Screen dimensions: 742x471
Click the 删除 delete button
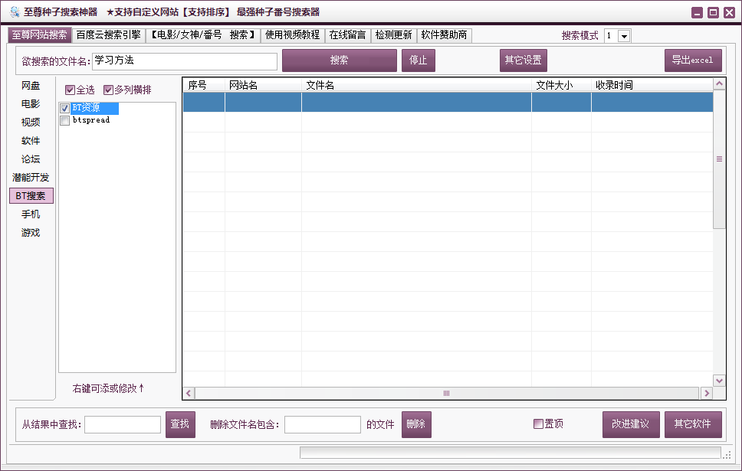[416, 424]
